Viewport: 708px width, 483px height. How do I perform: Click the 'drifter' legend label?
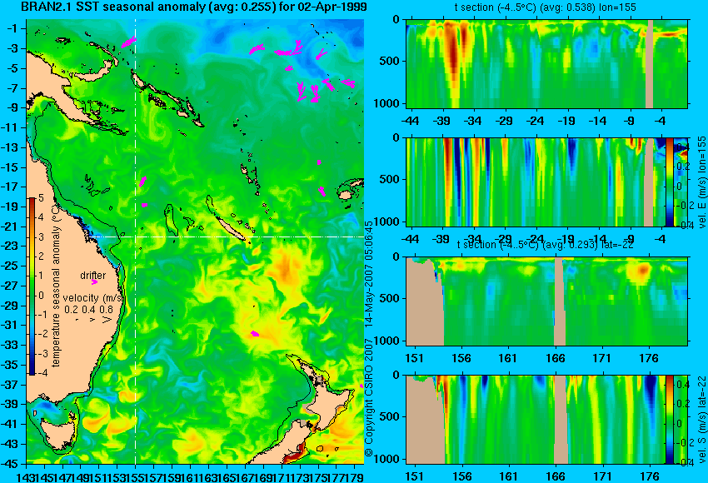pos(93,275)
